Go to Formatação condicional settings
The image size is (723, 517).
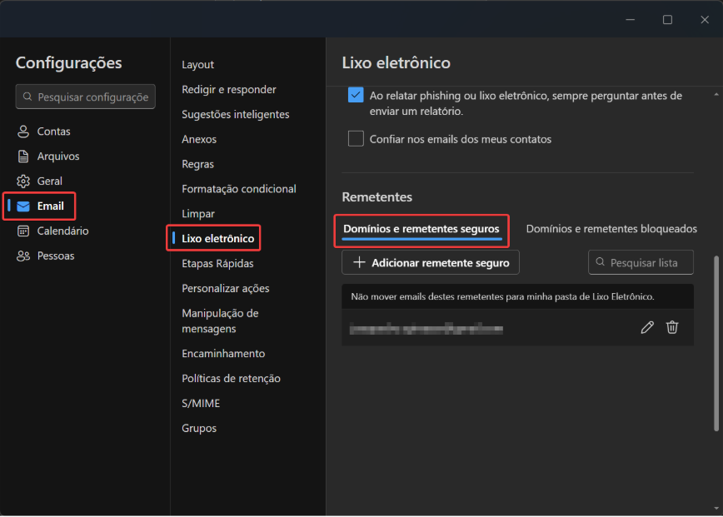coord(239,189)
